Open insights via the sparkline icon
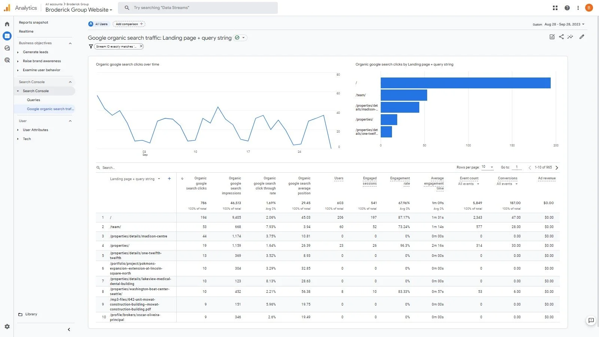599x337 pixels. [571, 37]
